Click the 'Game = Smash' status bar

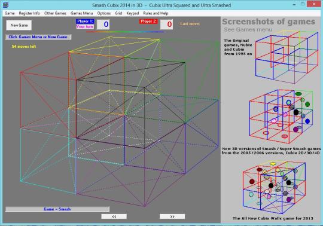click(x=57, y=209)
